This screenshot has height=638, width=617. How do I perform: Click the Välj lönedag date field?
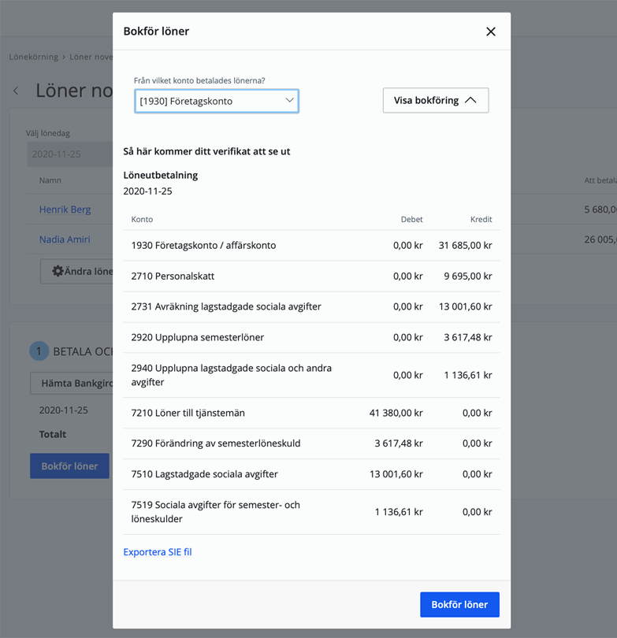click(69, 154)
